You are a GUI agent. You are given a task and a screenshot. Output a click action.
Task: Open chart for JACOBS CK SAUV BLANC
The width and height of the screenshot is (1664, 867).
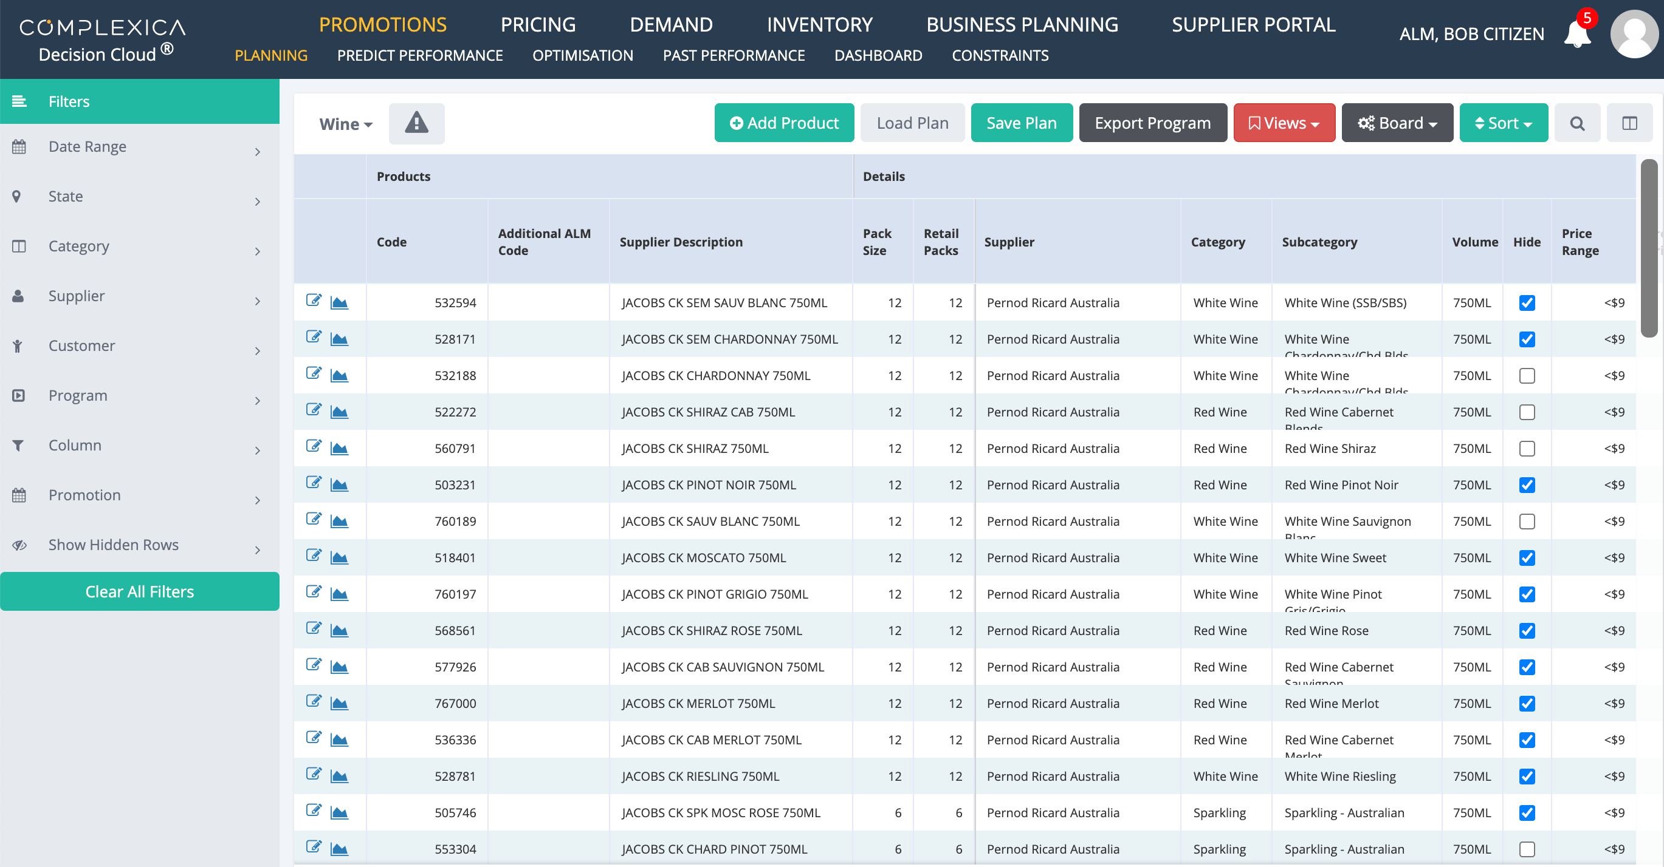point(339,520)
